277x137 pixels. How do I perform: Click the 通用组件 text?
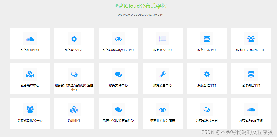pos(74,120)
